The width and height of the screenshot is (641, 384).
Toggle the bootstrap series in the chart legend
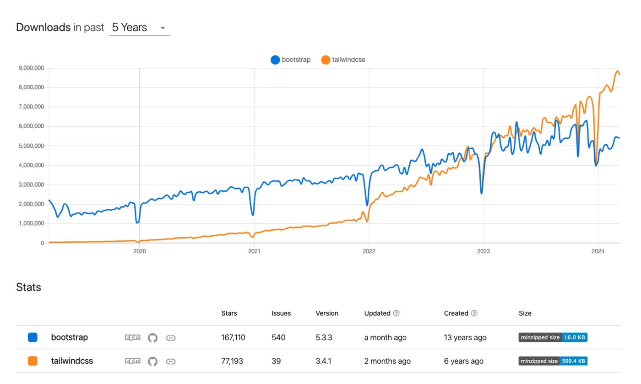tap(290, 59)
